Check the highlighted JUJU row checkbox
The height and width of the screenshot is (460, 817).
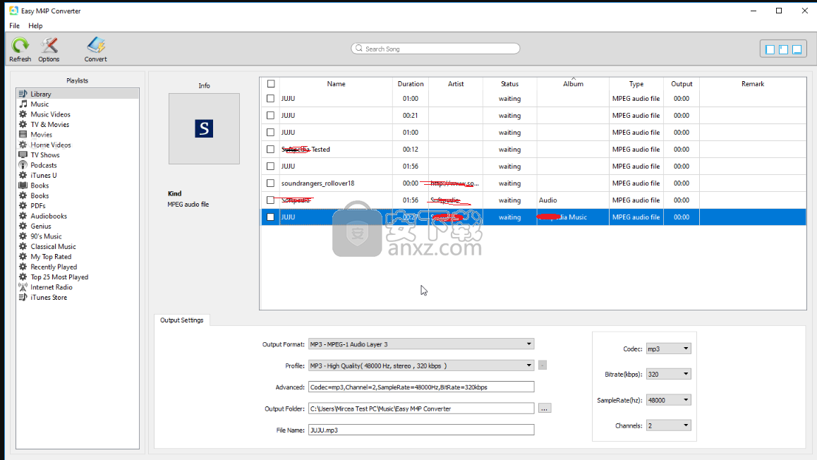pyautogui.click(x=270, y=217)
